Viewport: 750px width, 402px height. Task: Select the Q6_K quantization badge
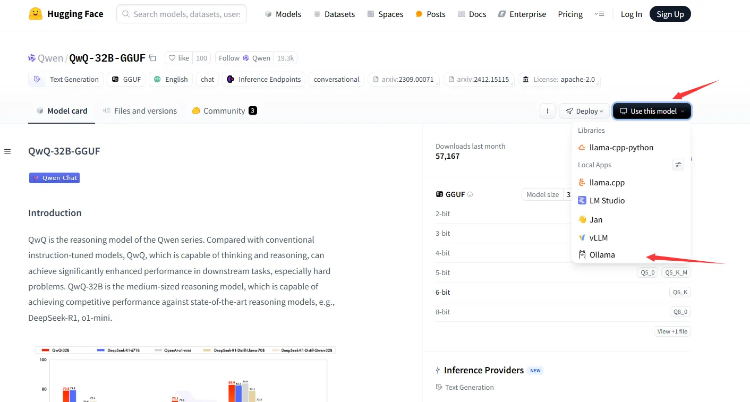click(x=680, y=292)
